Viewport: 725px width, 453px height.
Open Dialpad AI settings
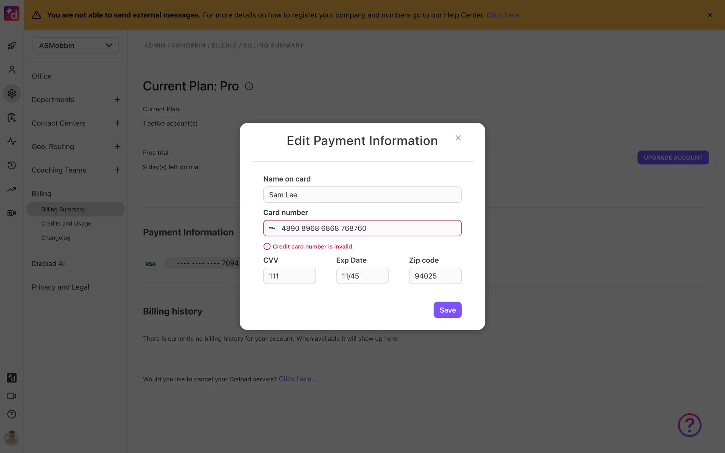[x=48, y=263]
